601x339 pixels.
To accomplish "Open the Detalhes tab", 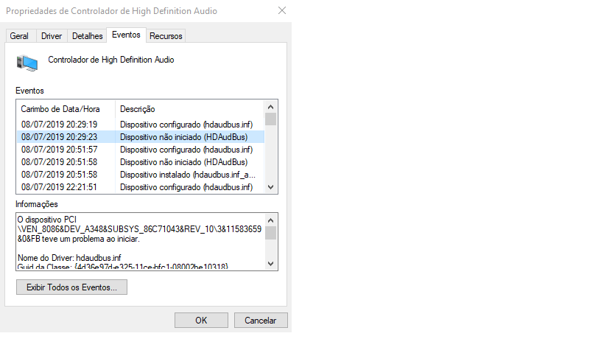I will click(x=88, y=36).
